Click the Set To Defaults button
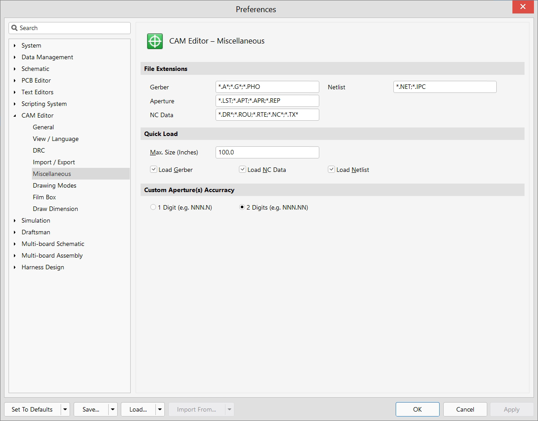The image size is (538, 421). pyautogui.click(x=32, y=409)
